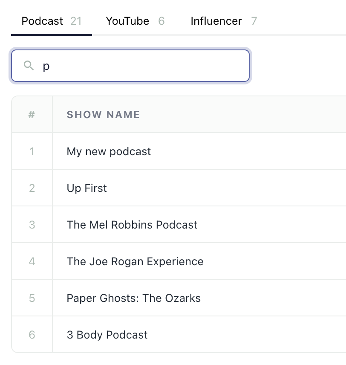Click row number 2 cell
This screenshot has width=346, height=365.
coord(32,188)
